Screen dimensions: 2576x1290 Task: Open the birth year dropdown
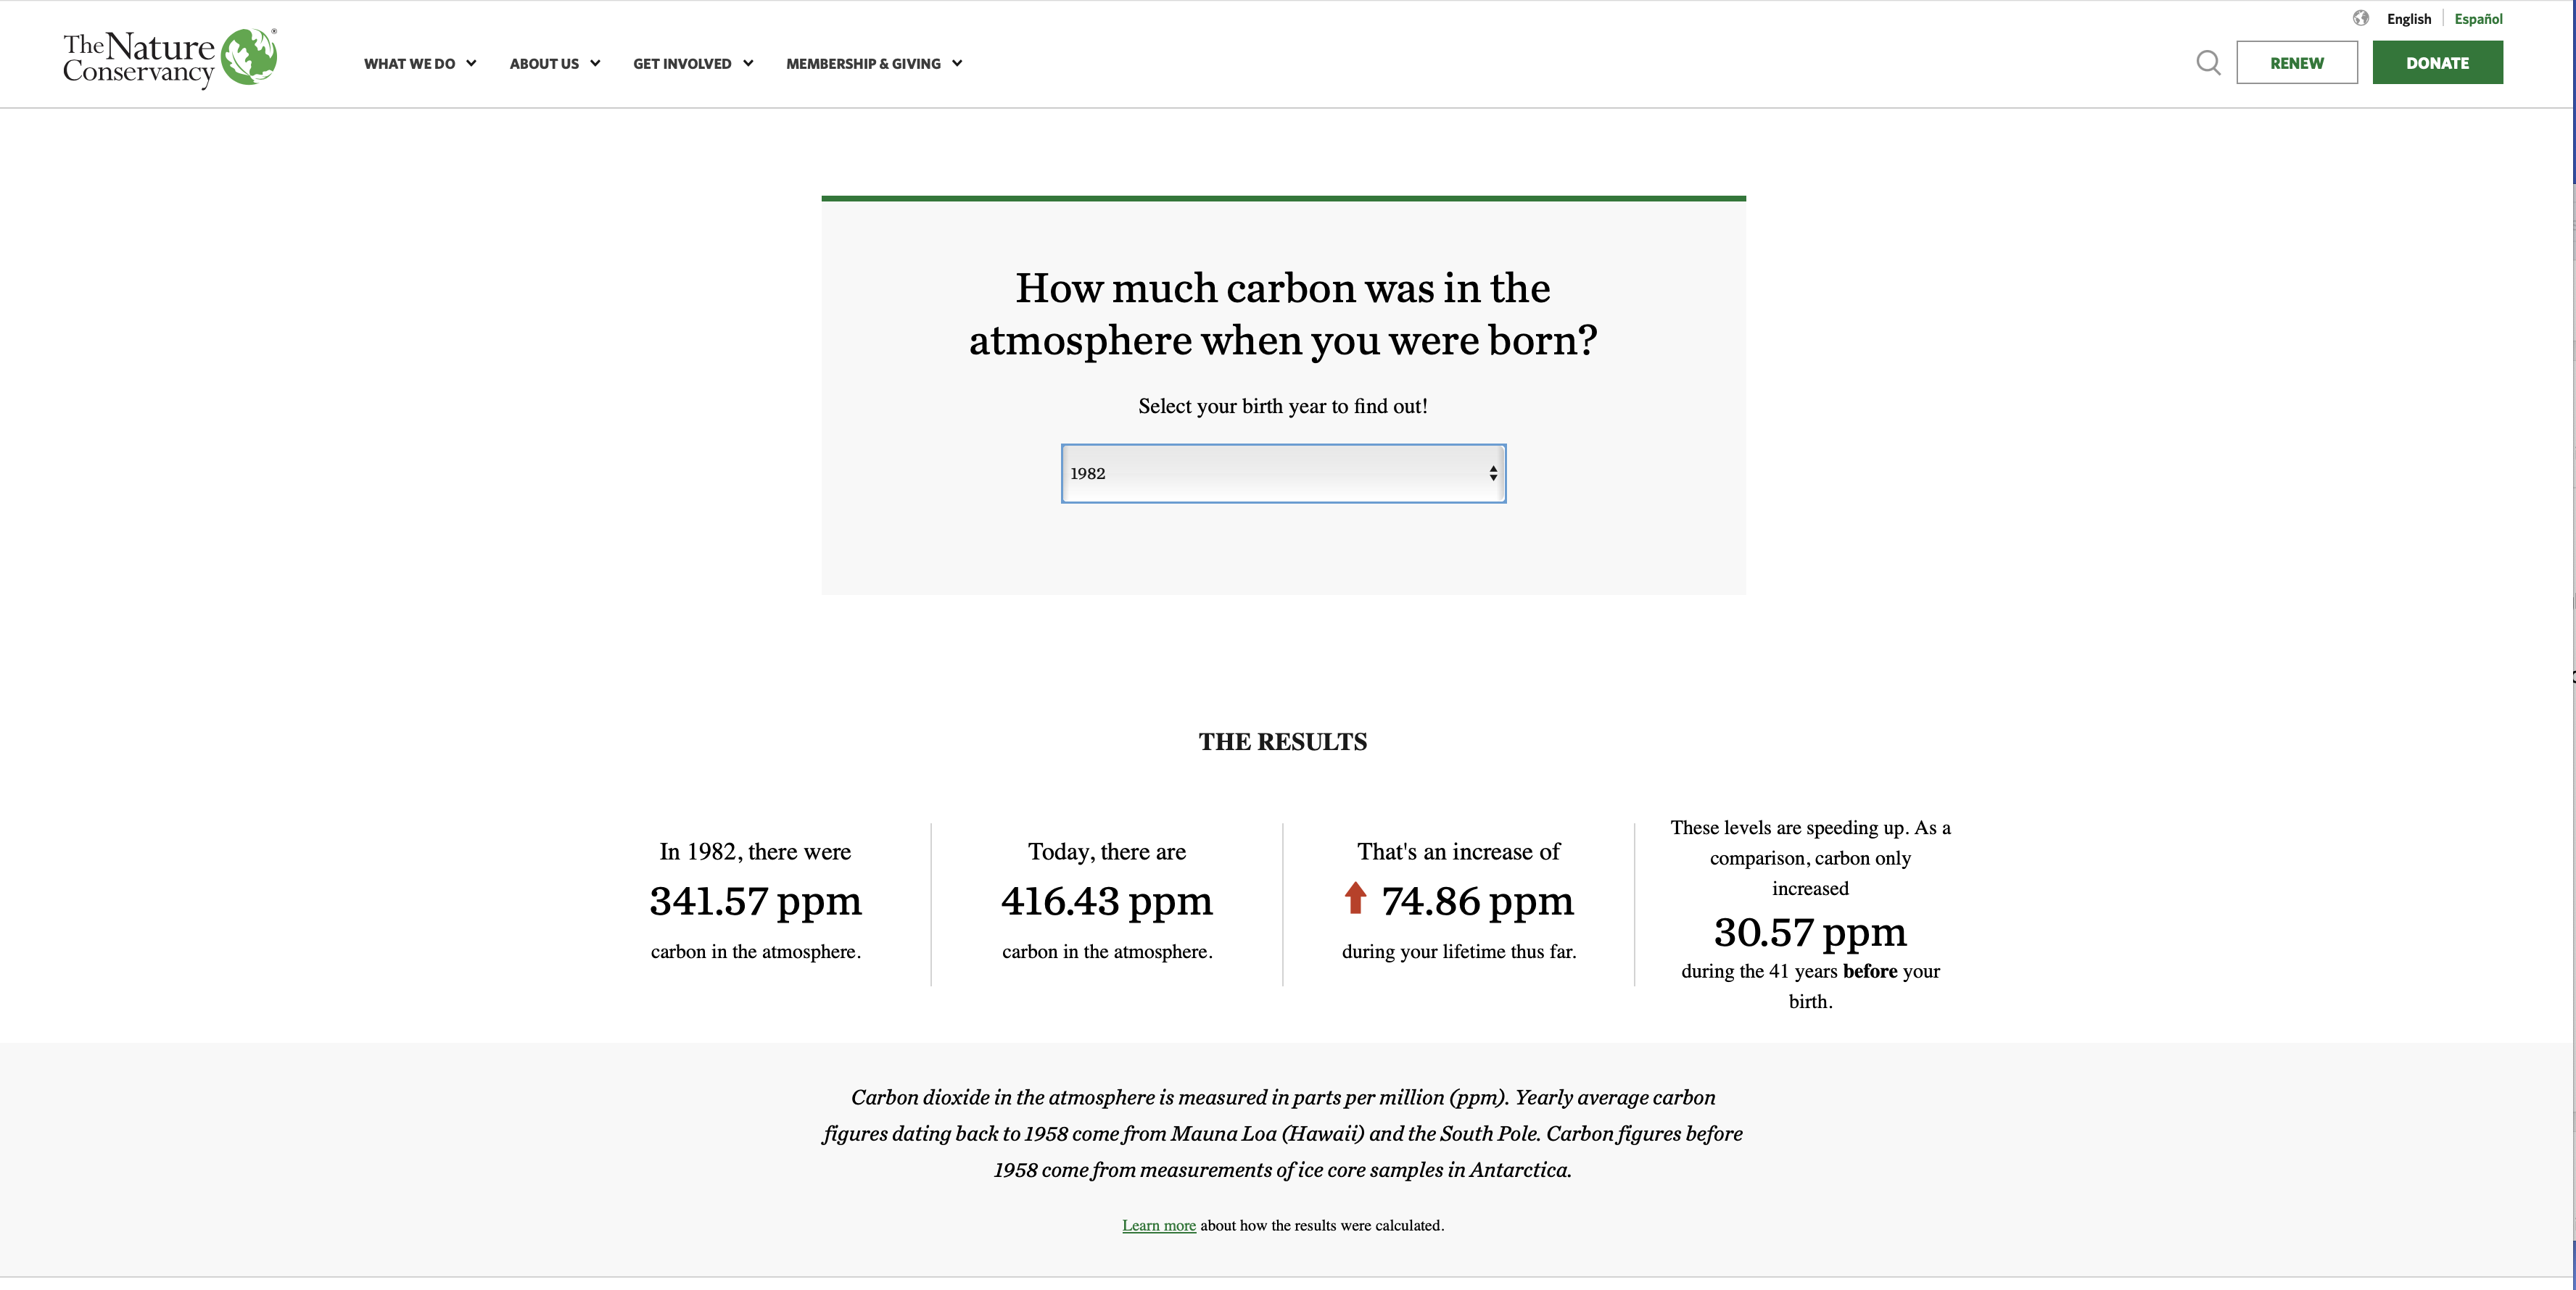(1283, 473)
